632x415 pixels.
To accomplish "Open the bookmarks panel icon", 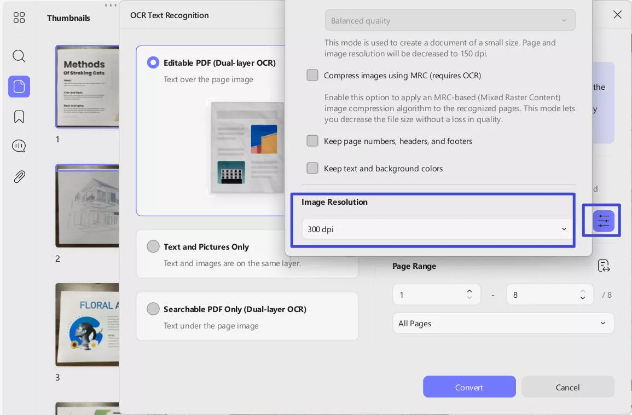I will point(19,117).
